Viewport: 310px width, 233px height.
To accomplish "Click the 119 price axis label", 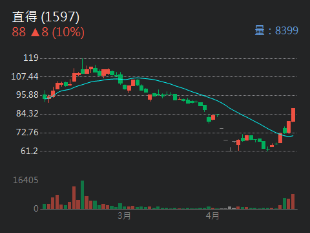I will 31,58.
